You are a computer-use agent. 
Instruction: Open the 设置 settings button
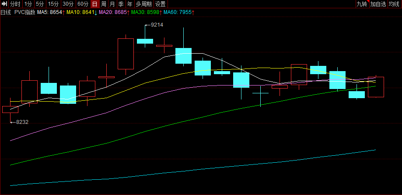point(161,4)
